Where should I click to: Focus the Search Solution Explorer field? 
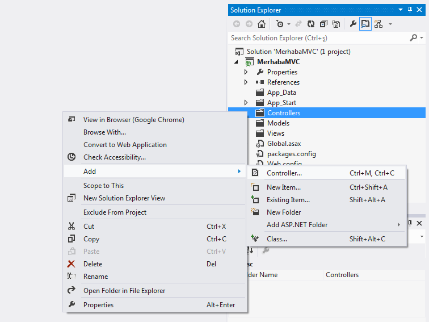pos(319,38)
